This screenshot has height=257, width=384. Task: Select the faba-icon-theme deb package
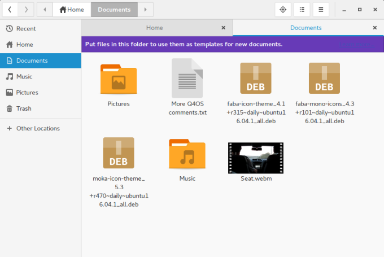click(256, 78)
